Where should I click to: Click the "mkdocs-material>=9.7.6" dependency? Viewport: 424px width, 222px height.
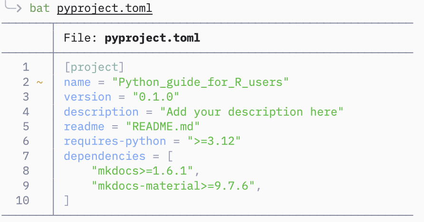[173, 185]
